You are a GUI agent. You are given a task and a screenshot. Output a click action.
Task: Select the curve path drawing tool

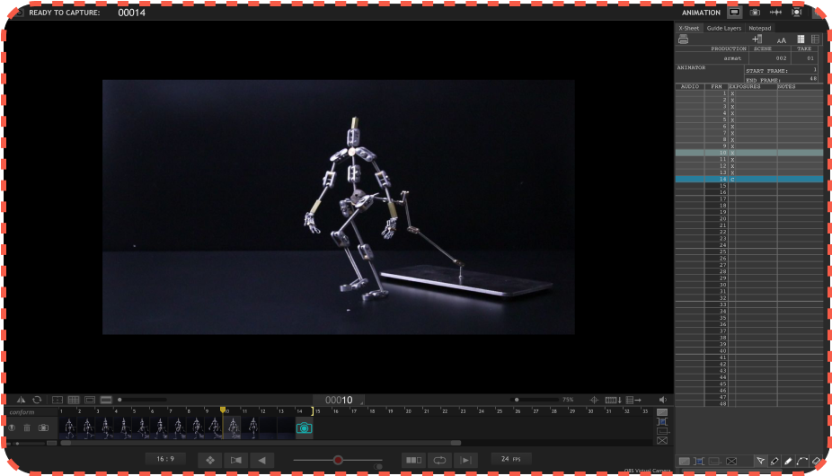pos(802,461)
